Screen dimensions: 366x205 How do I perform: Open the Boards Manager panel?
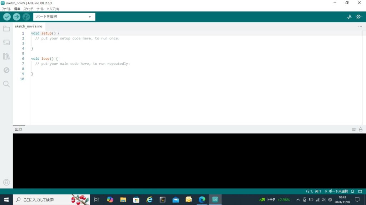coord(6,43)
